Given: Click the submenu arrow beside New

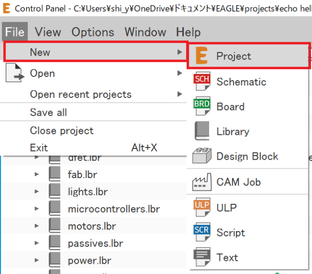Looking at the screenshot, I should coord(180,52).
